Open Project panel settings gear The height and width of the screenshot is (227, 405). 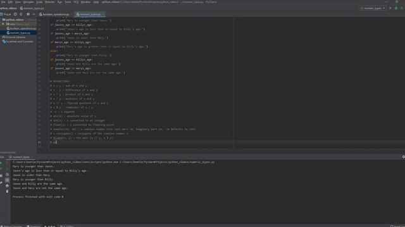click(x=28, y=15)
